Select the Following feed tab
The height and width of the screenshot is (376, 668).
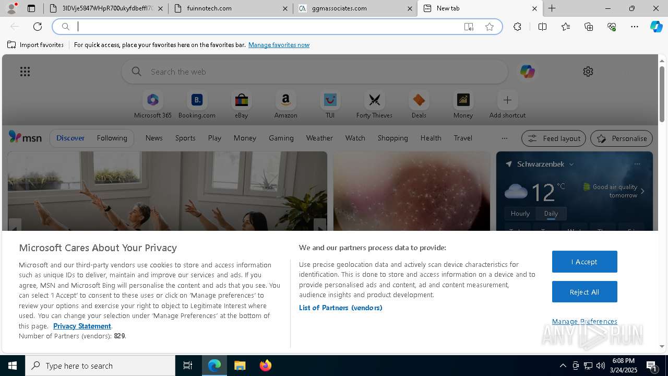pos(112,138)
